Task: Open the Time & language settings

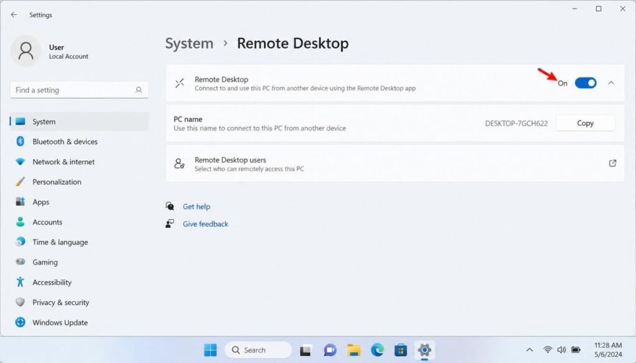Action: pos(79,242)
